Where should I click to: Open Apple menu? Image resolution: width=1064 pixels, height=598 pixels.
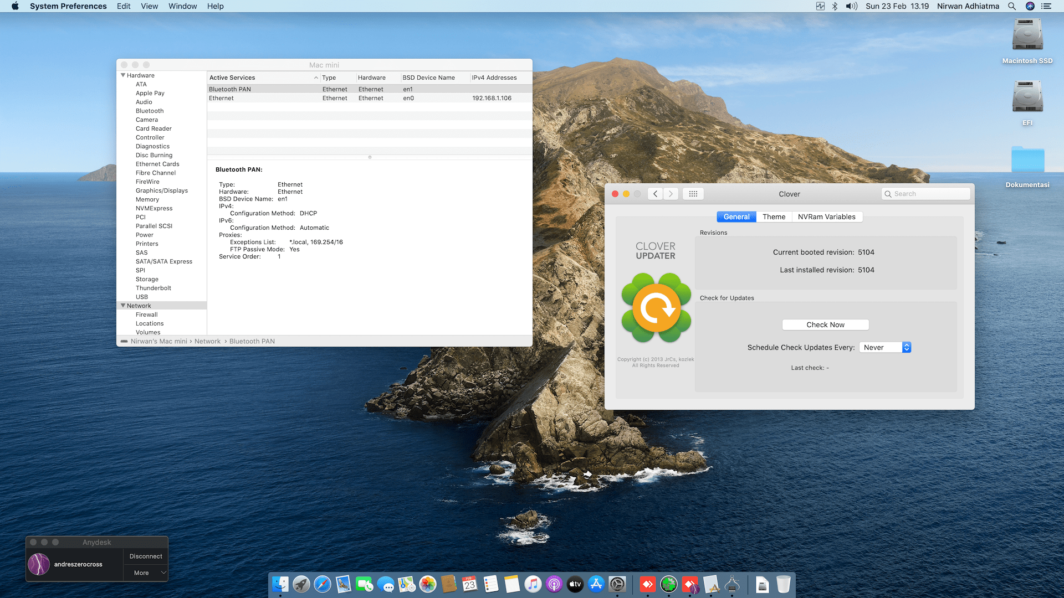click(x=15, y=6)
